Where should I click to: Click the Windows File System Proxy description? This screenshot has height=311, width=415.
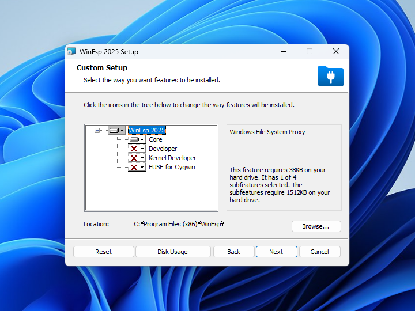(267, 132)
